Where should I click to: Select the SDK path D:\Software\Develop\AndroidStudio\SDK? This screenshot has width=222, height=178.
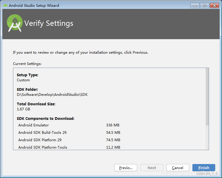(52, 95)
